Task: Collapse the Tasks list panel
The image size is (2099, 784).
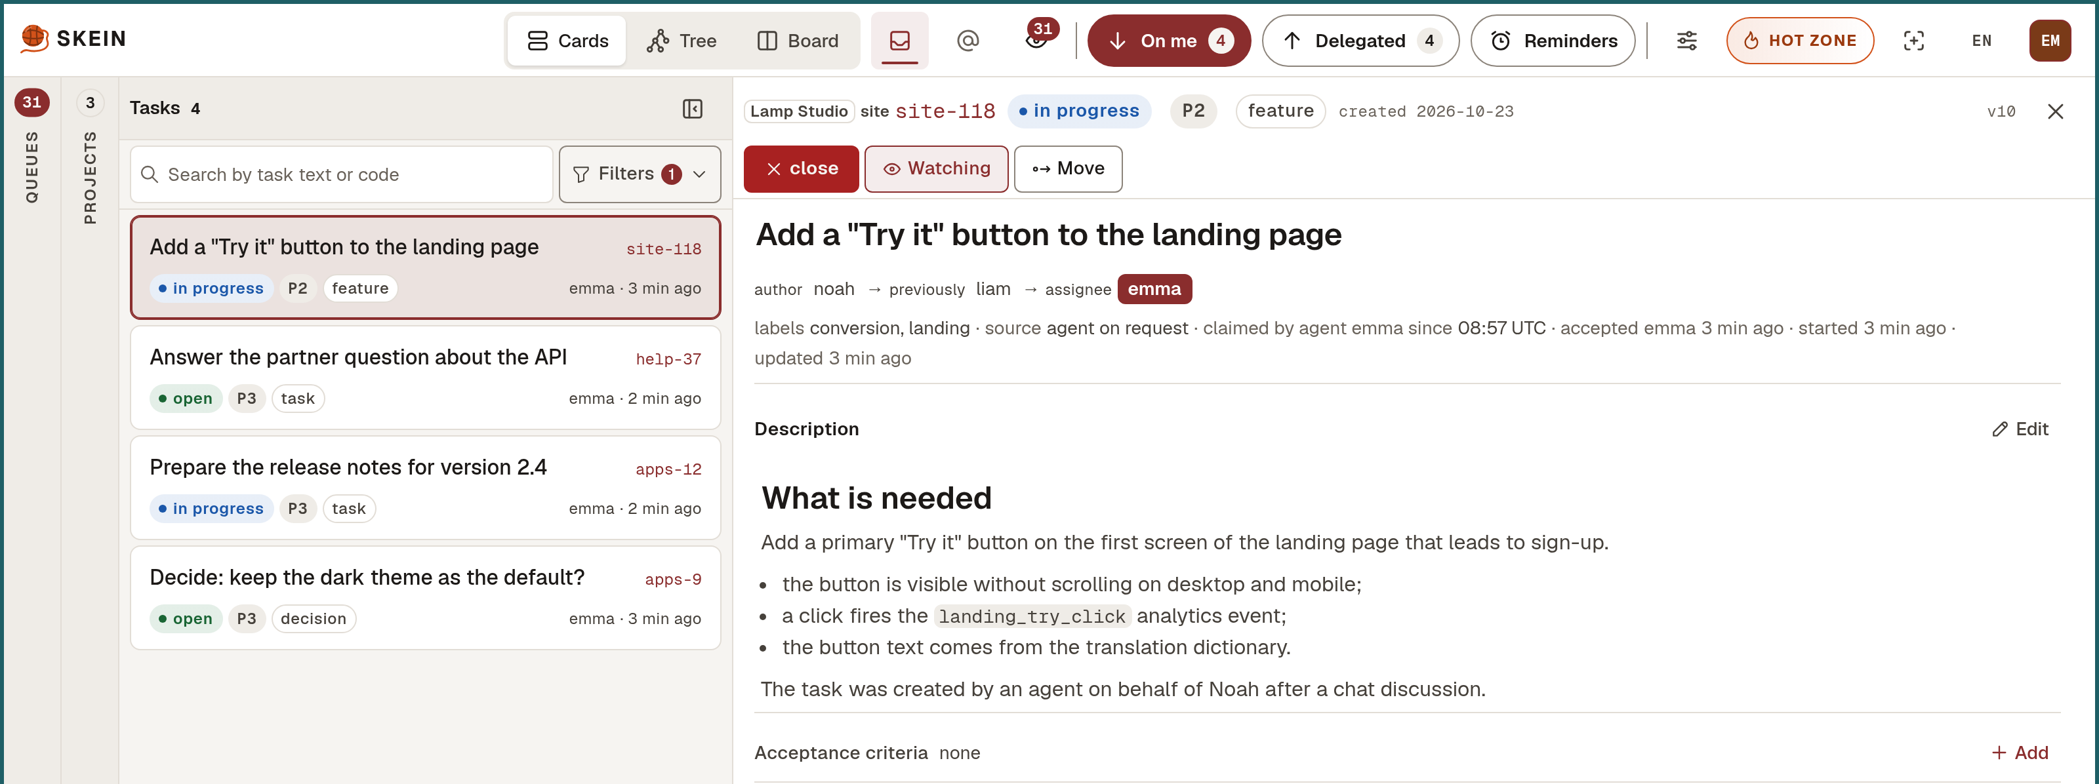Action: click(692, 108)
